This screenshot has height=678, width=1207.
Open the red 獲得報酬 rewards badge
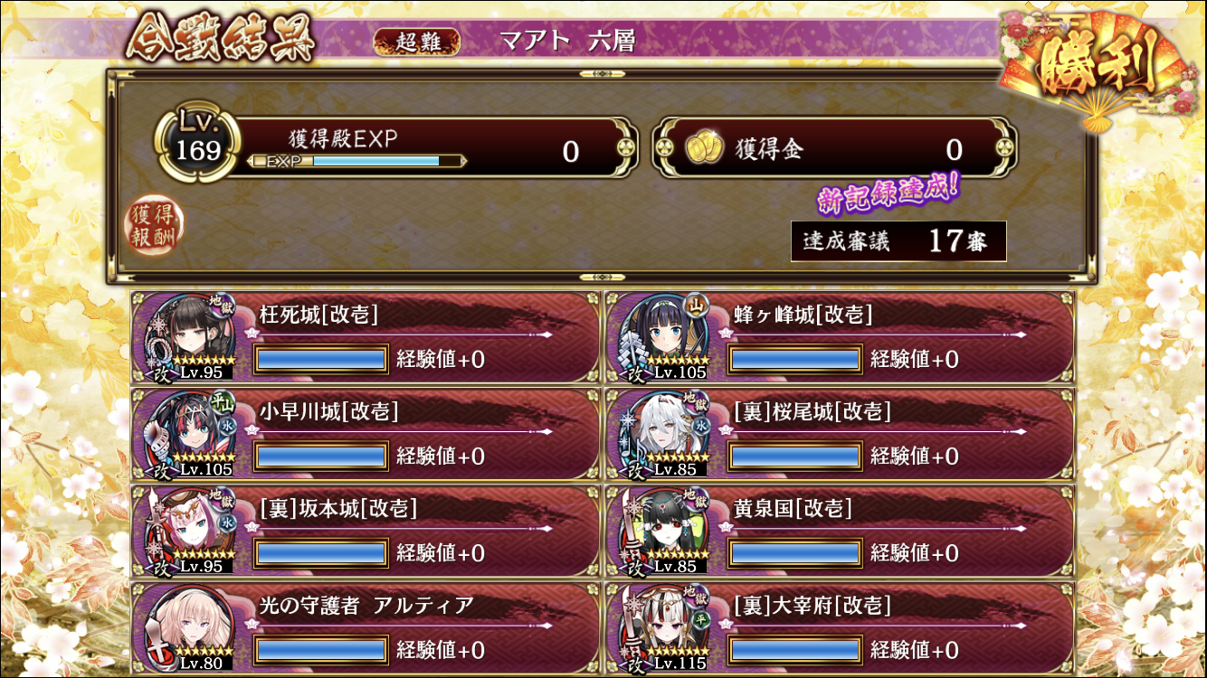click(x=154, y=225)
